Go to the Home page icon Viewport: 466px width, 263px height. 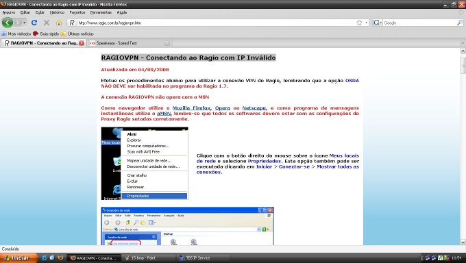59,23
